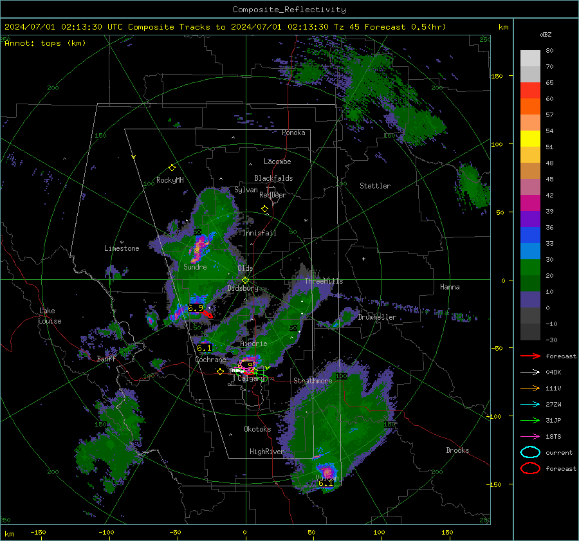Click the storm cell over Vulcan
The height and width of the screenshot is (541, 579).
(326, 472)
